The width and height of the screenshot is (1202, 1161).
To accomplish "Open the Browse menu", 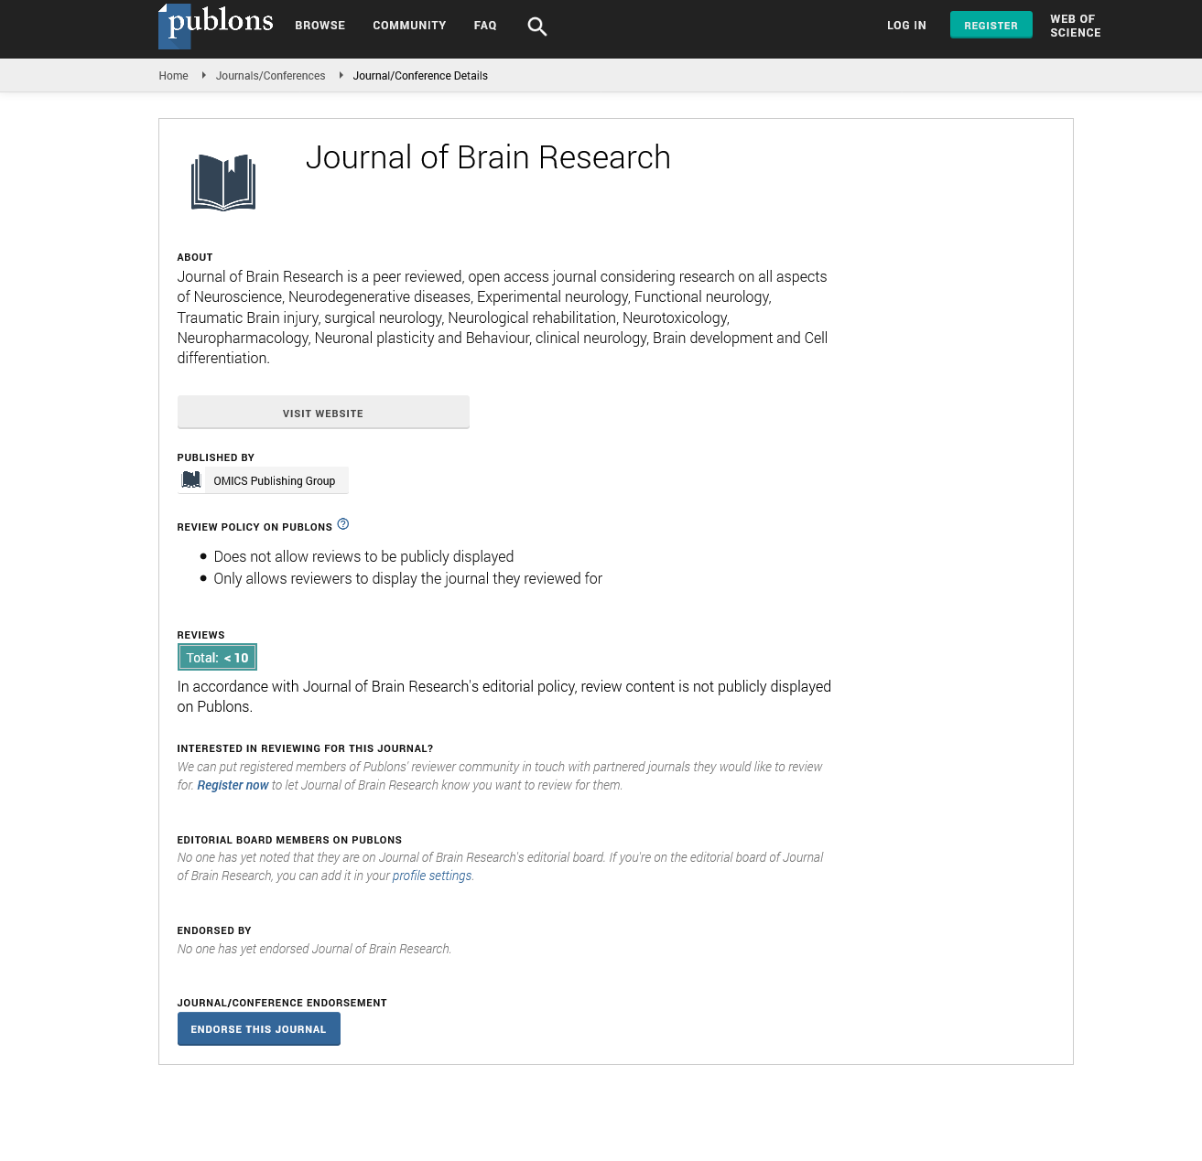I will (319, 26).
